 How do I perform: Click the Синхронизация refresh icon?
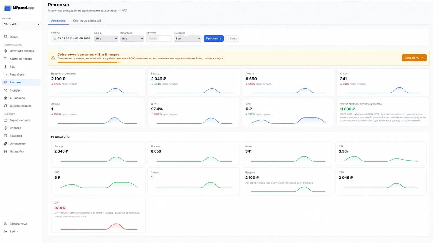pyautogui.click(x=5, y=106)
